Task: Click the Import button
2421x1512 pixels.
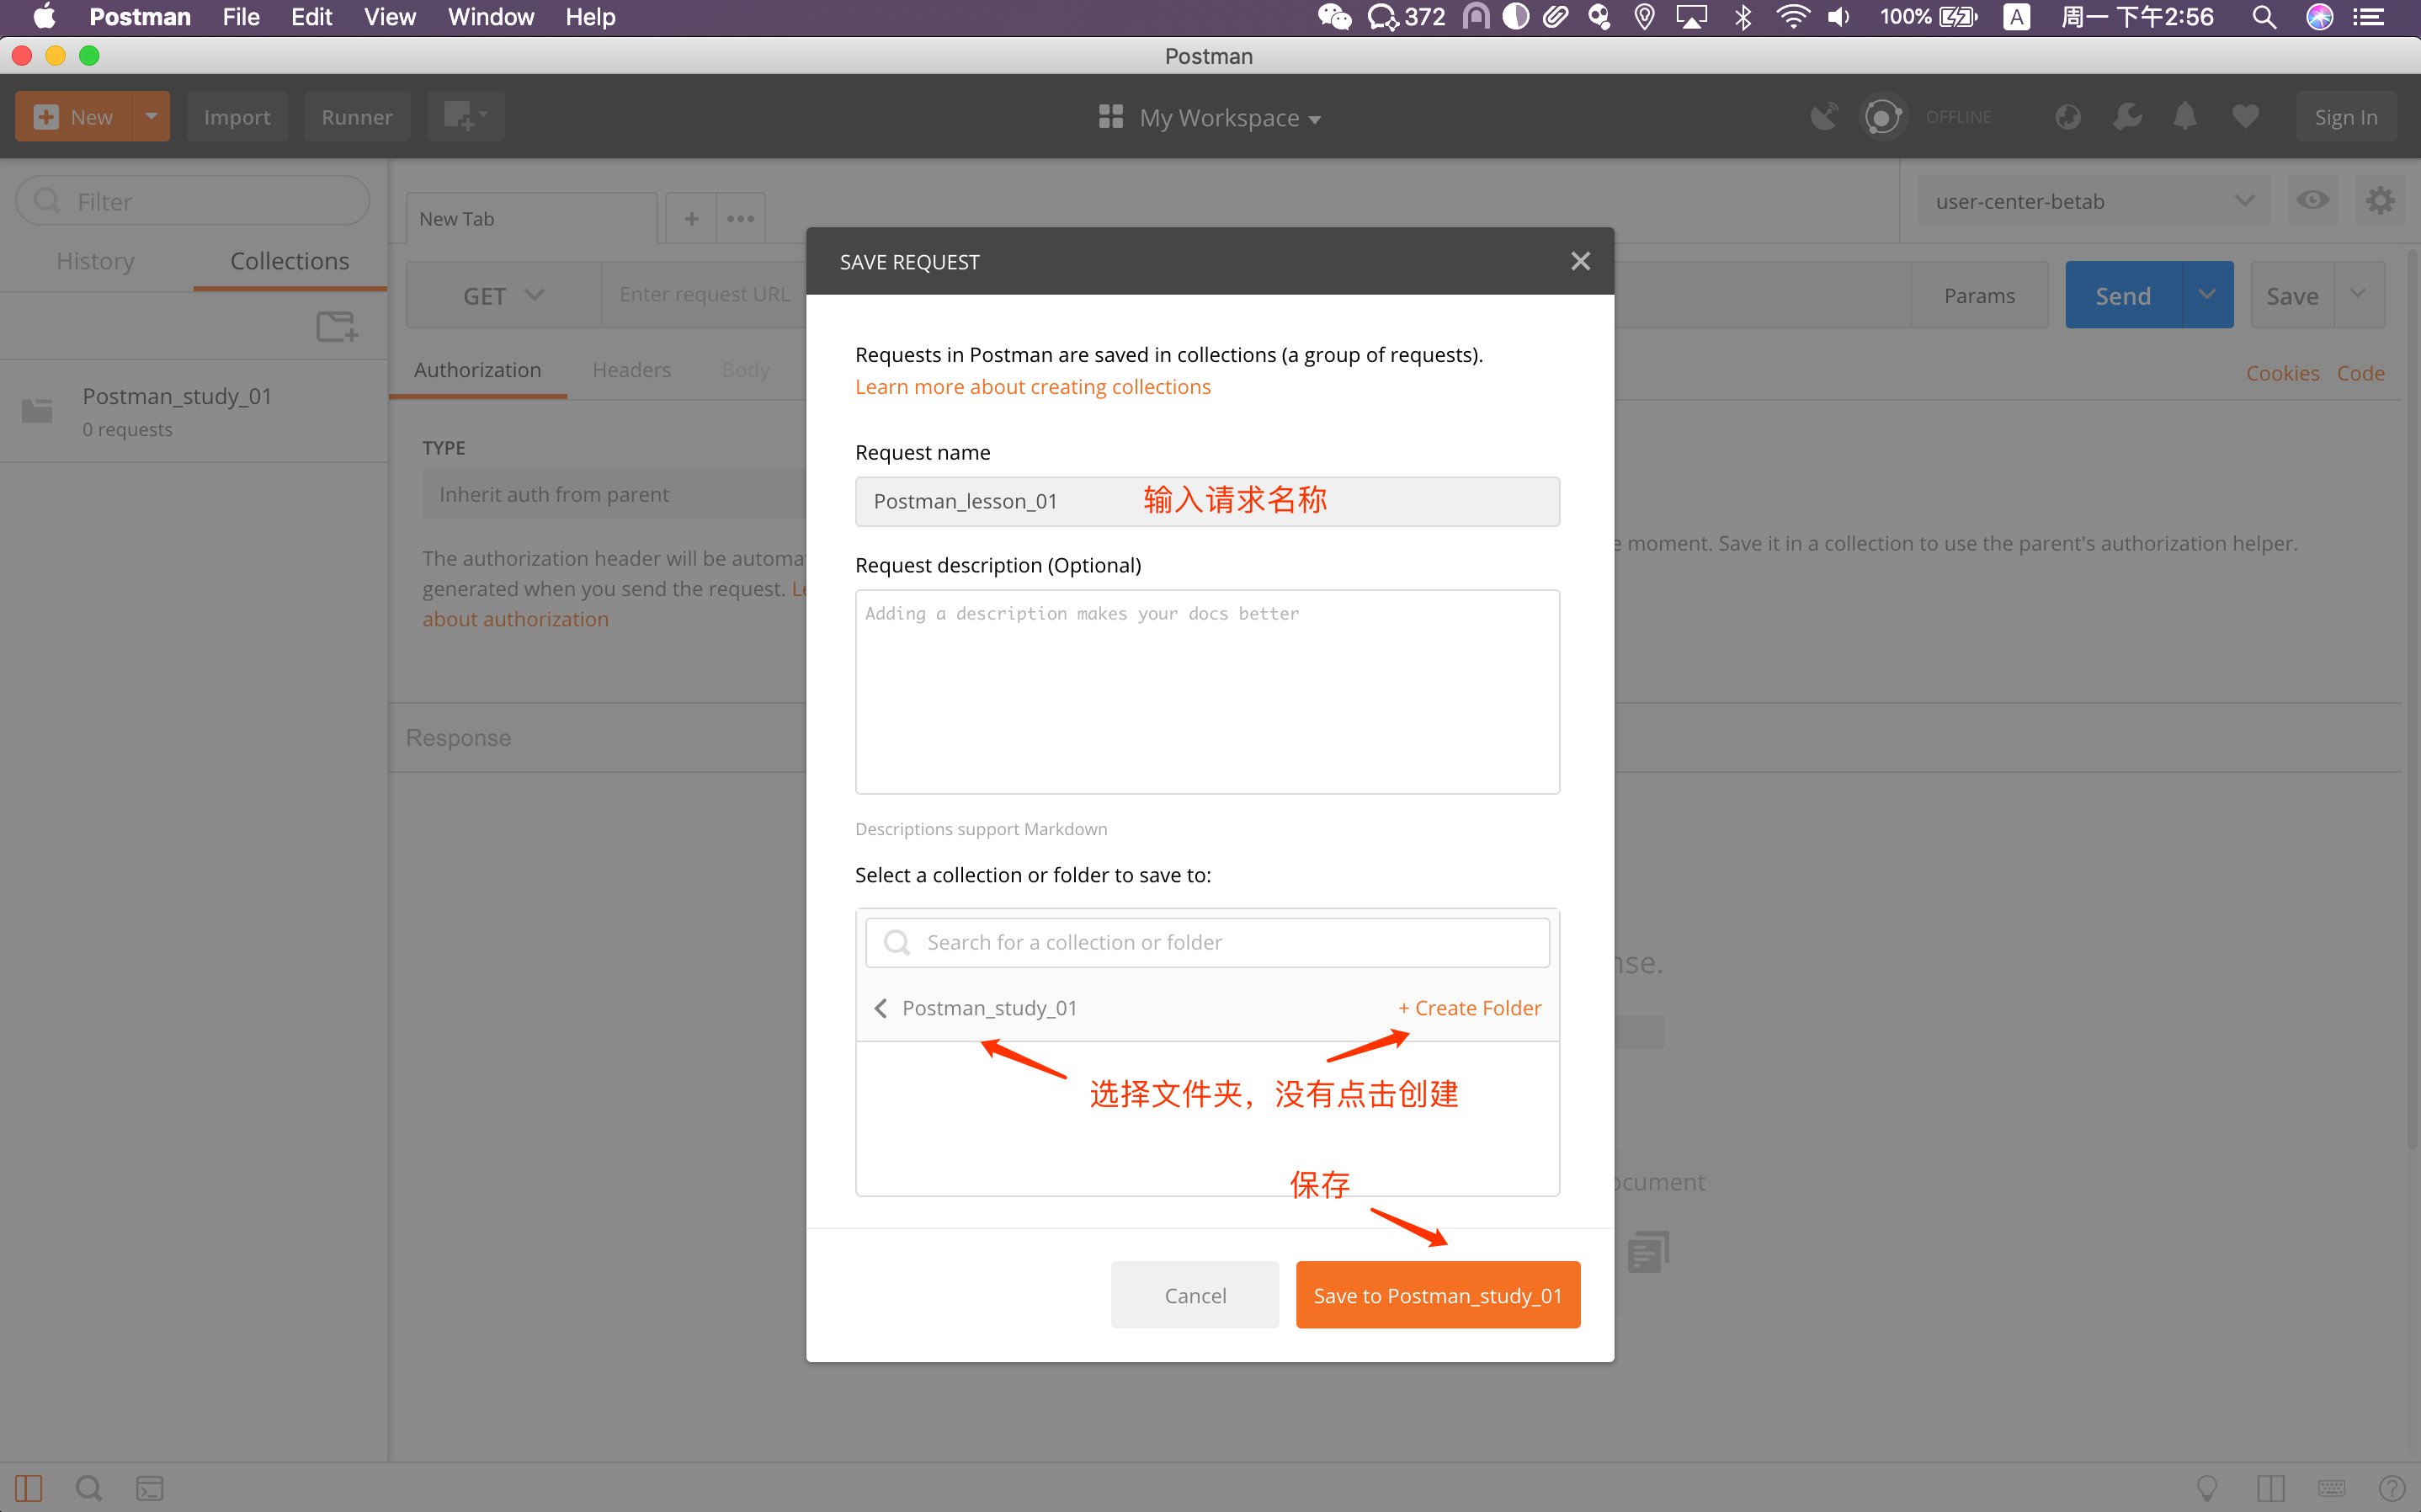Action: [237, 117]
